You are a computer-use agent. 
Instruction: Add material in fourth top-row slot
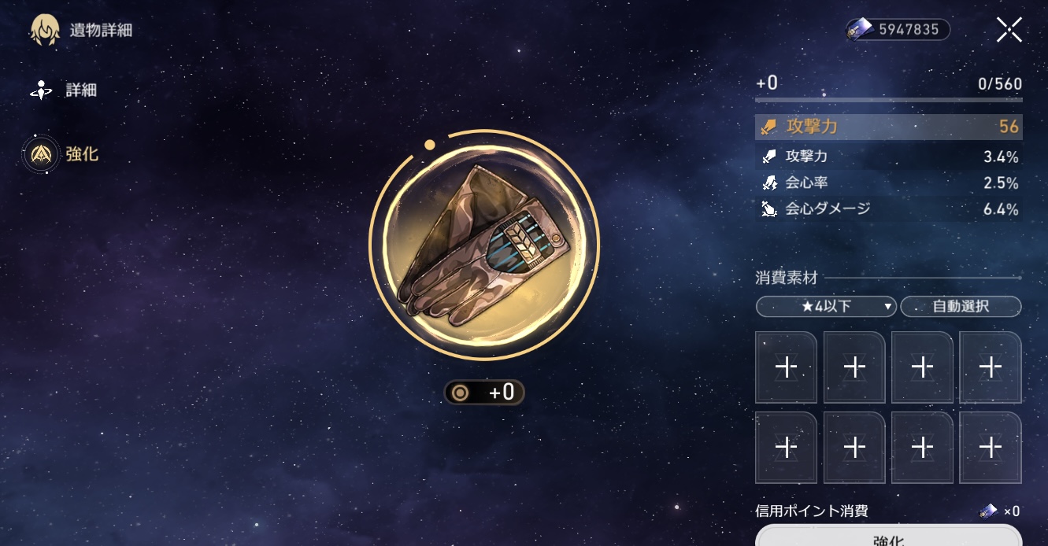[991, 367]
